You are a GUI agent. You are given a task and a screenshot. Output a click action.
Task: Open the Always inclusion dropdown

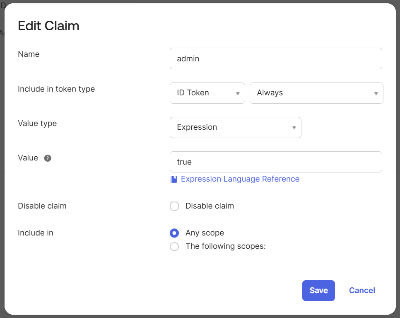pyautogui.click(x=316, y=93)
